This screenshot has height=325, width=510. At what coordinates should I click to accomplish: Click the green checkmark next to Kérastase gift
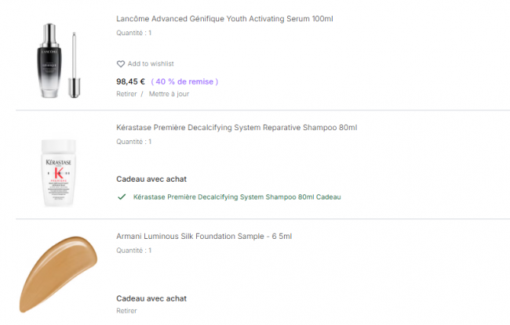[122, 197]
